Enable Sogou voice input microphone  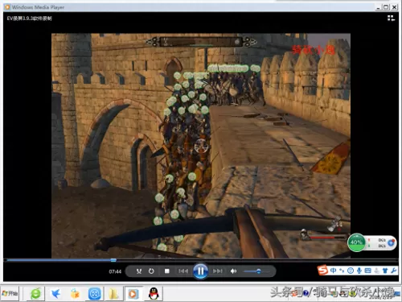(359, 271)
